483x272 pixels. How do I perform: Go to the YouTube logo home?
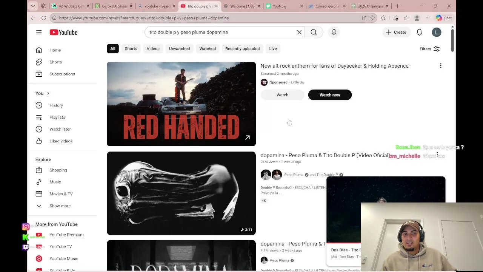point(63,32)
